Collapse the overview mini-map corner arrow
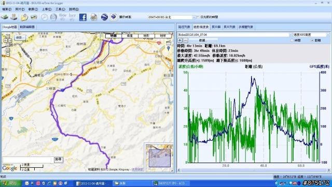This screenshot has height=187, width=332. 172,170
